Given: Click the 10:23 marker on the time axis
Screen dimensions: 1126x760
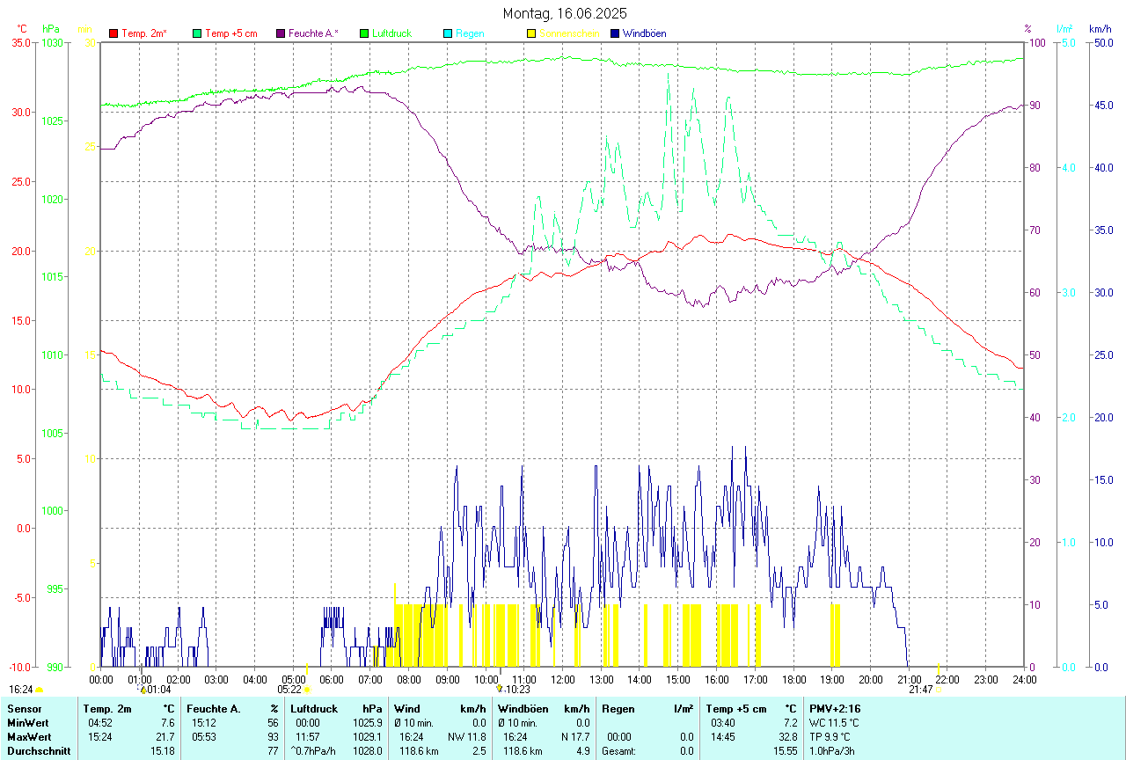Looking at the screenshot, I should 499,690.
